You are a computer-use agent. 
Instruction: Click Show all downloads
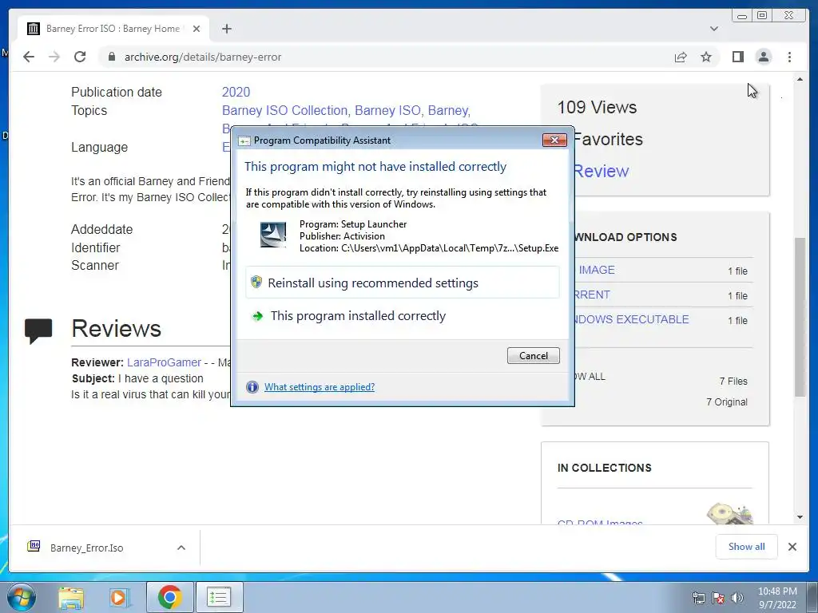coord(747,547)
